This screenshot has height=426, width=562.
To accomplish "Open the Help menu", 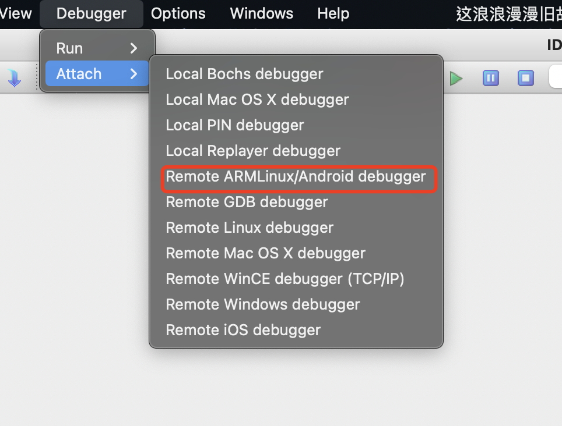I will (333, 13).
